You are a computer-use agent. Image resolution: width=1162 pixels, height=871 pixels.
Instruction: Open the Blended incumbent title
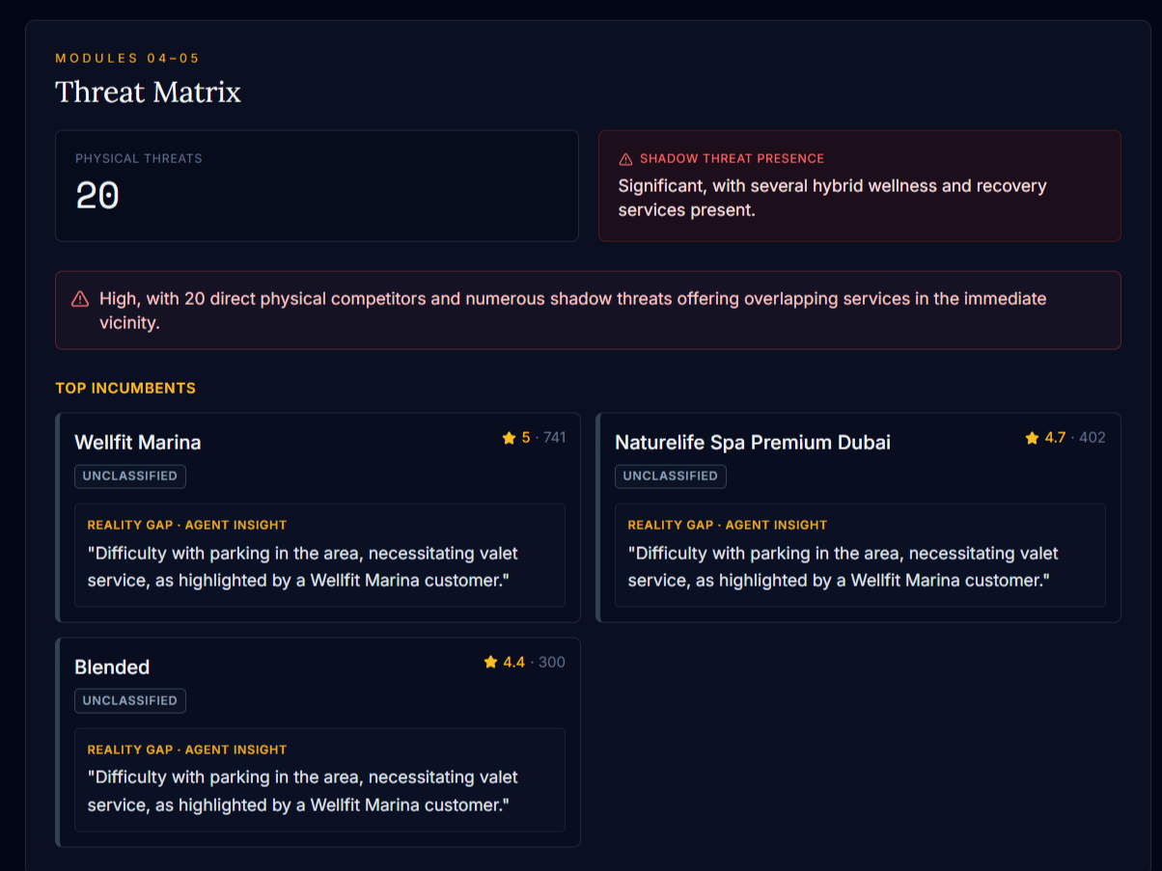(x=112, y=667)
